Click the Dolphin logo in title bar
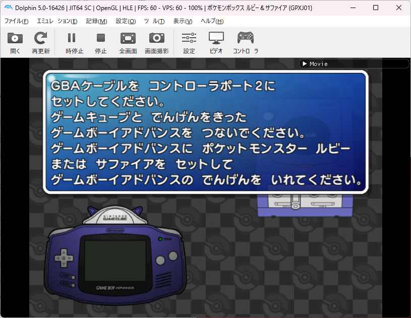The height and width of the screenshot is (318, 411). [9, 8]
